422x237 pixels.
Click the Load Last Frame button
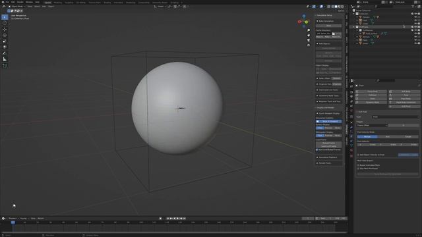[328, 146]
